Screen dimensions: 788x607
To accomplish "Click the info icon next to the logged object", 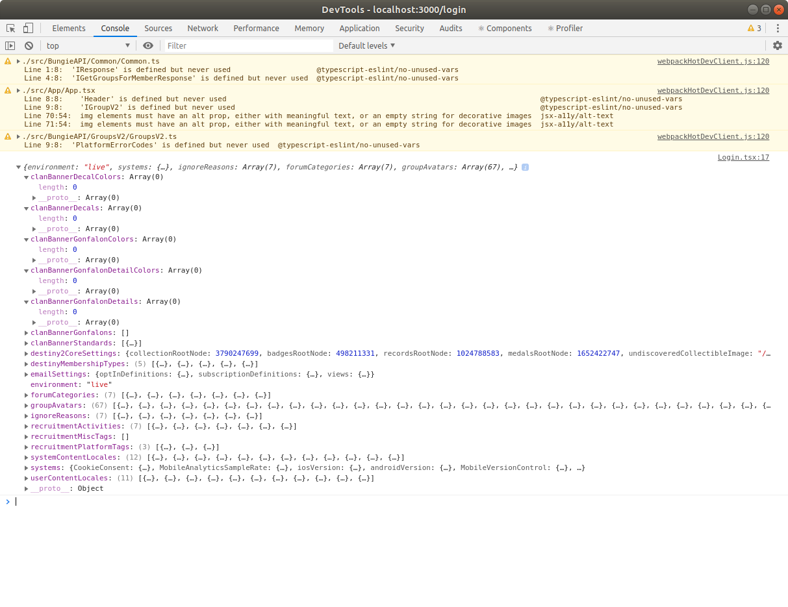I will point(525,167).
